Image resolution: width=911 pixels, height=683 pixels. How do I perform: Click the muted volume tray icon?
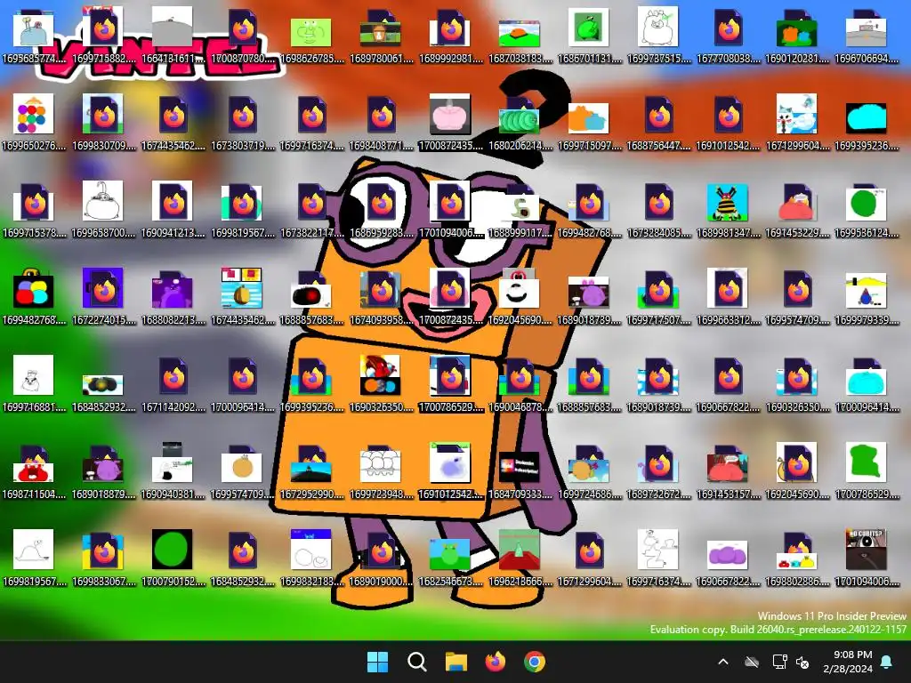click(x=802, y=662)
